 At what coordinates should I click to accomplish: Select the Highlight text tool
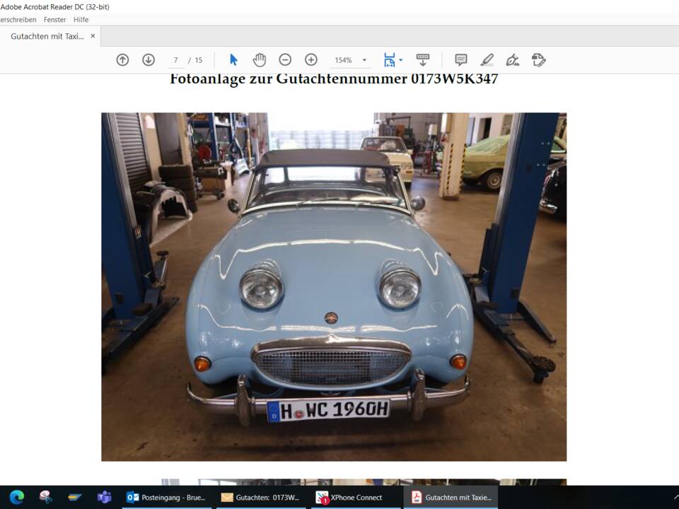pos(487,60)
